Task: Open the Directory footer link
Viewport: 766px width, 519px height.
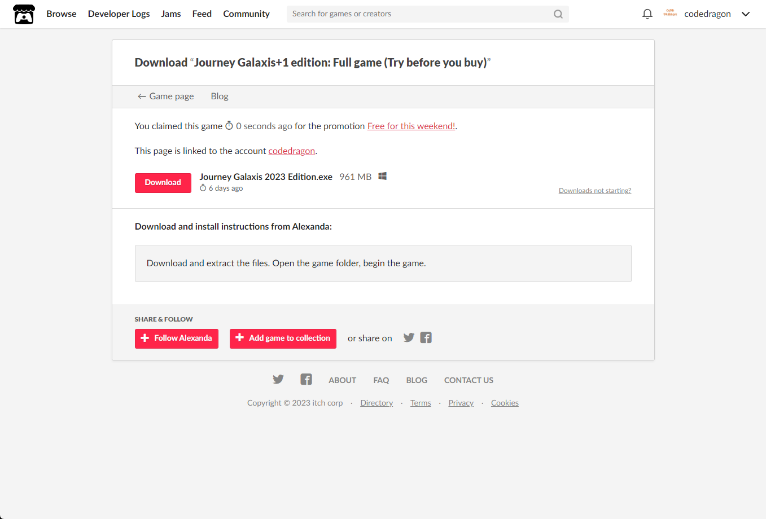Action: 377,403
